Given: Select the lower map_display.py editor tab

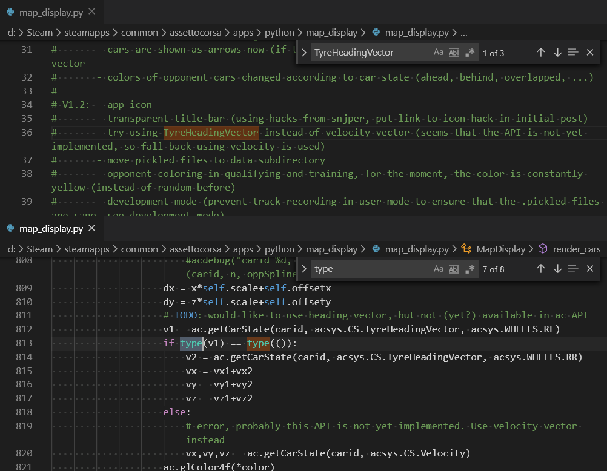Looking at the screenshot, I should pyautogui.click(x=51, y=229).
